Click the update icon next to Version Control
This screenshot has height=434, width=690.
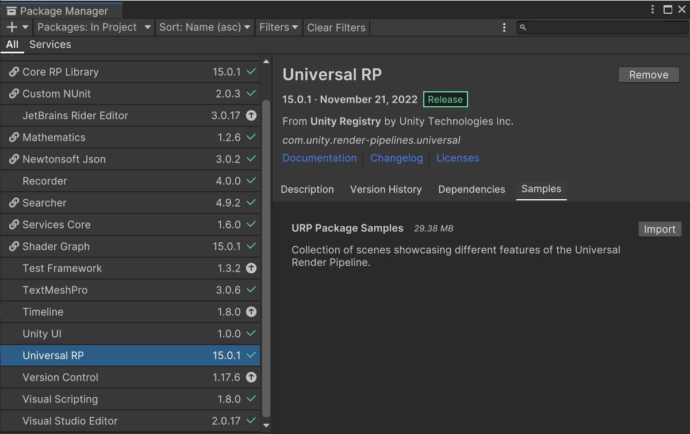[x=252, y=377]
